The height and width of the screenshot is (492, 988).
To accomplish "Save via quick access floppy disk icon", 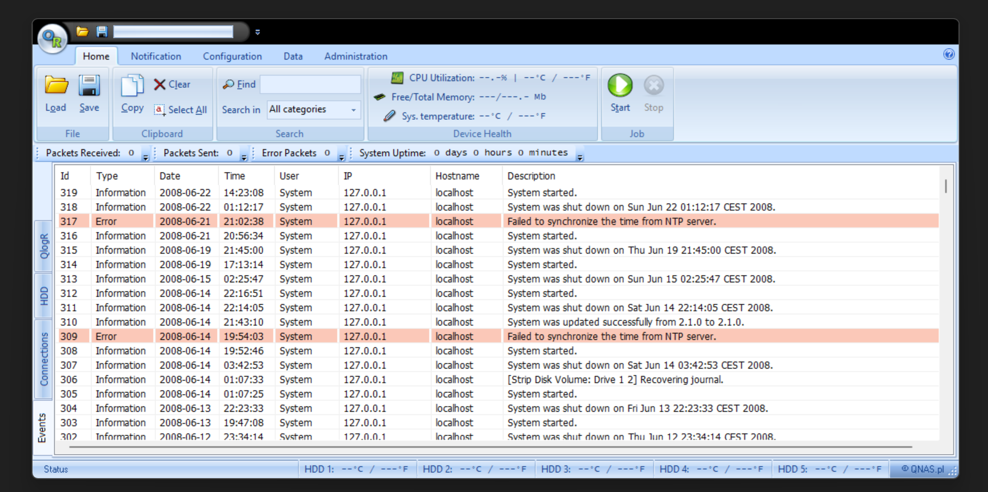I will (x=102, y=31).
